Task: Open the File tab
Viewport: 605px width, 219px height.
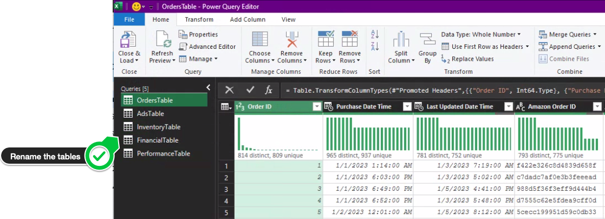Action: click(129, 20)
